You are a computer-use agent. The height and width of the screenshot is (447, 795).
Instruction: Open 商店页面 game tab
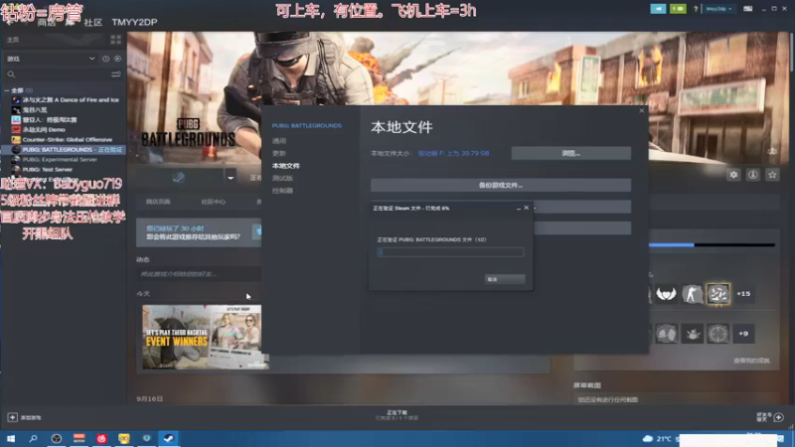(158, 202)
